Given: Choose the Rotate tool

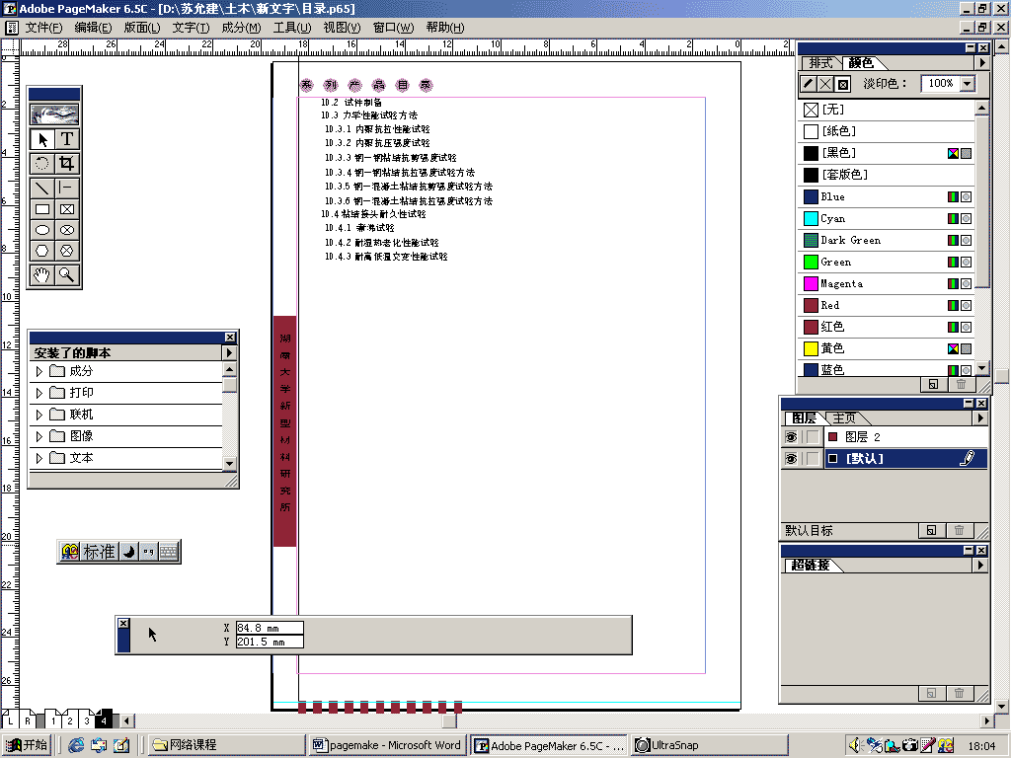Looking at the screenshot, I should 40,163.
